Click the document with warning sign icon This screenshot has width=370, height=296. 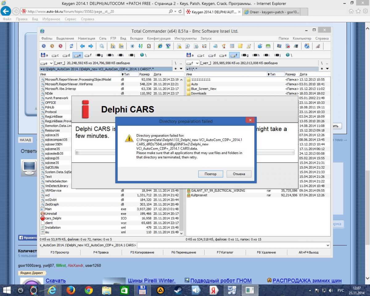179,46
